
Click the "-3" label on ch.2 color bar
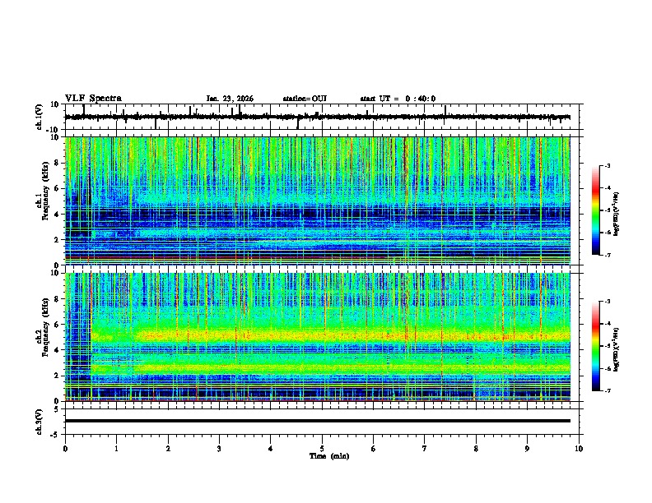[608, 302]
